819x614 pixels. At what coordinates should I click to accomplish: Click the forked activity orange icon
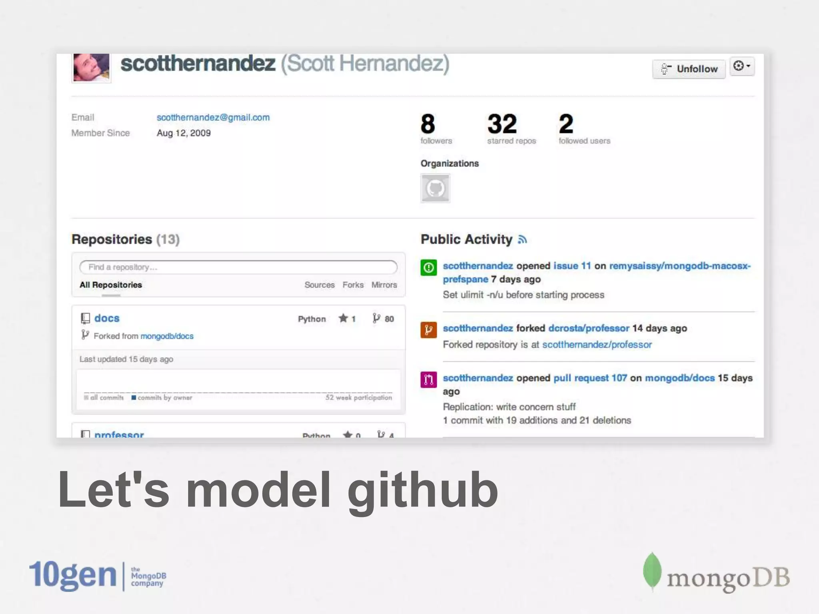[x=428, y=330]
